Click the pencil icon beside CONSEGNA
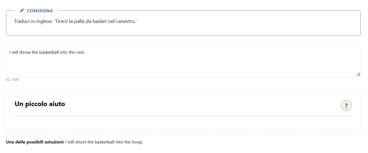368x153 pixels. (x=22, y=11)
